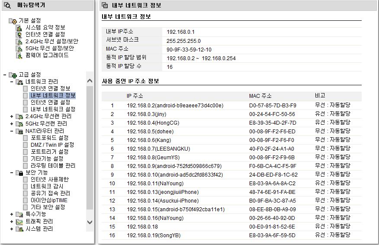Click the menu tree scrollbar thumb
379x245 pixels.
click(90, 148)
